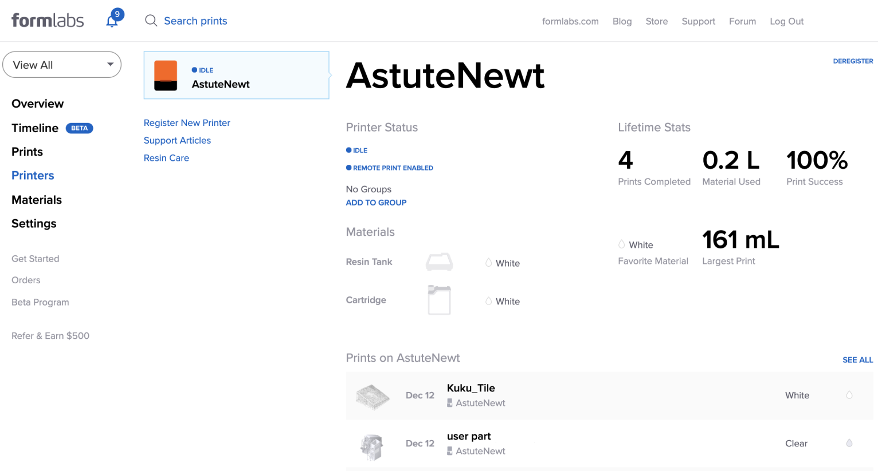Click Log Out
Viewport: 878px width, 471px height.
(x=786, y=21)
